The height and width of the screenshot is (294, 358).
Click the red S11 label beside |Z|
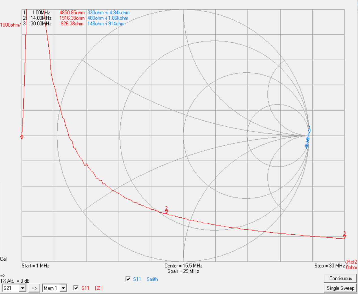pos(85,288)
